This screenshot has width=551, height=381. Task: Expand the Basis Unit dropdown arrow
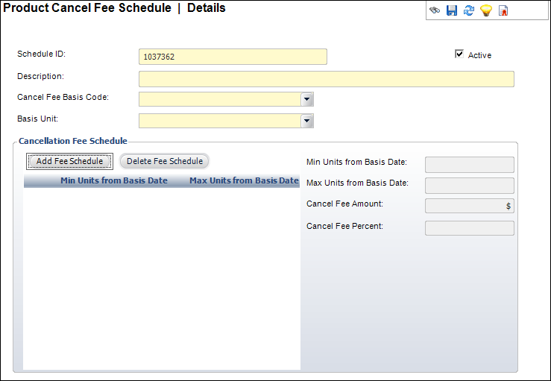pyautogui.click(x=306, y=121)
